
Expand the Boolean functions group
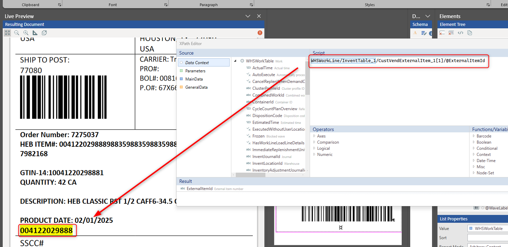click(x=474, y=142)
